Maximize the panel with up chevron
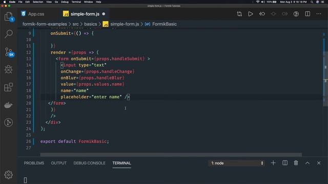Viewport: 328px width, 184px height. pyautogui.click(x=307, y=163)
